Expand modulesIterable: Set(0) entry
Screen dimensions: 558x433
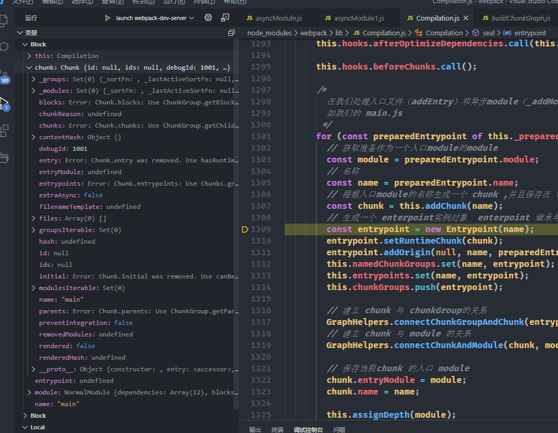33,288
